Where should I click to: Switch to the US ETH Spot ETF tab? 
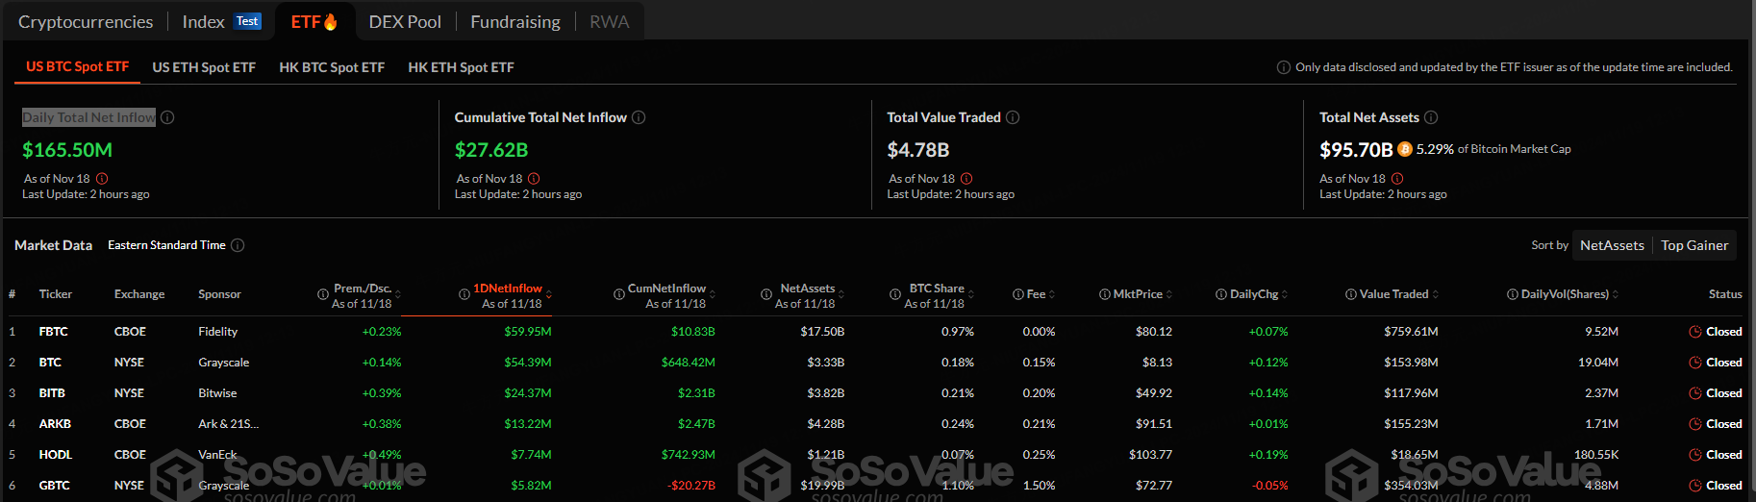pos(204,67)
